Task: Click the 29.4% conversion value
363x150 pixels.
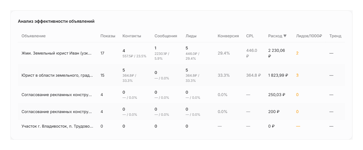Action: coord(224,53)
